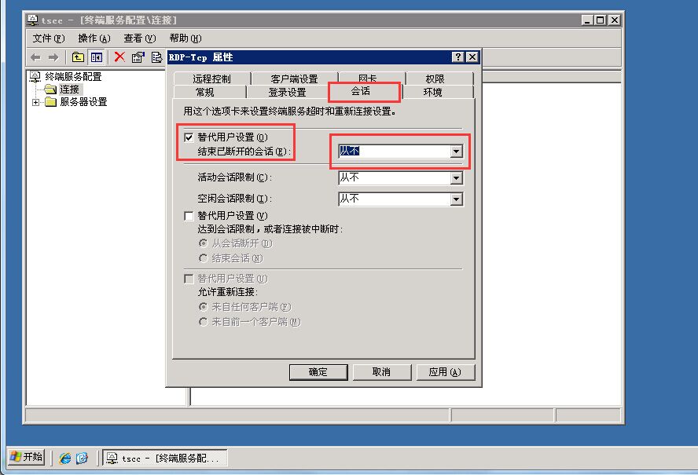This screenshot has width=698, height=475.
Task: Click the Forward arrow toolbar icon
Action: (53, 57)
